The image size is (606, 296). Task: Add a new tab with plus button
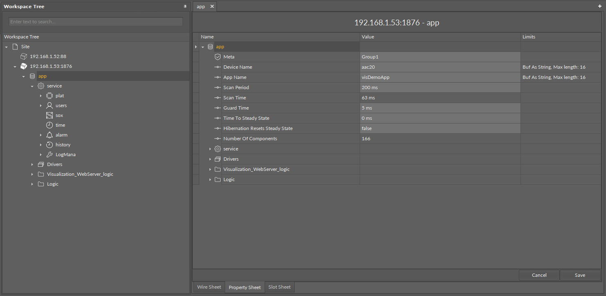[x=600, y=7]
